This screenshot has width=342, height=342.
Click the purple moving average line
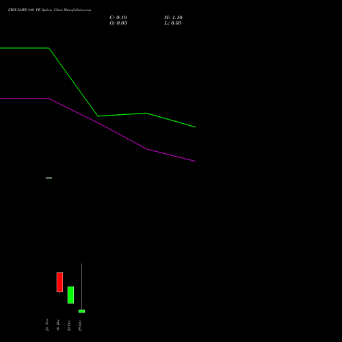(98, 123)
